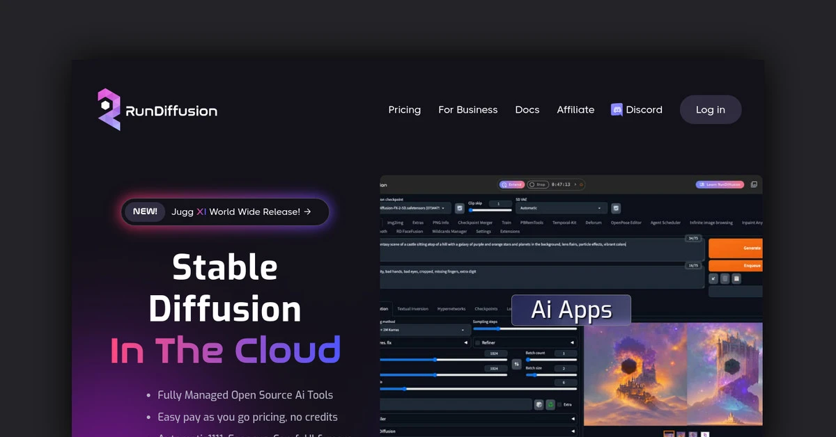Image resolution: width=836 pixels, height=437 pixels.
Task: Click the RunDiffusion logo
Action: point(157,109)
